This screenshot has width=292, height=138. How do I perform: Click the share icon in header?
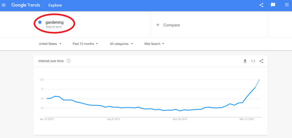(x=261, y=5)
